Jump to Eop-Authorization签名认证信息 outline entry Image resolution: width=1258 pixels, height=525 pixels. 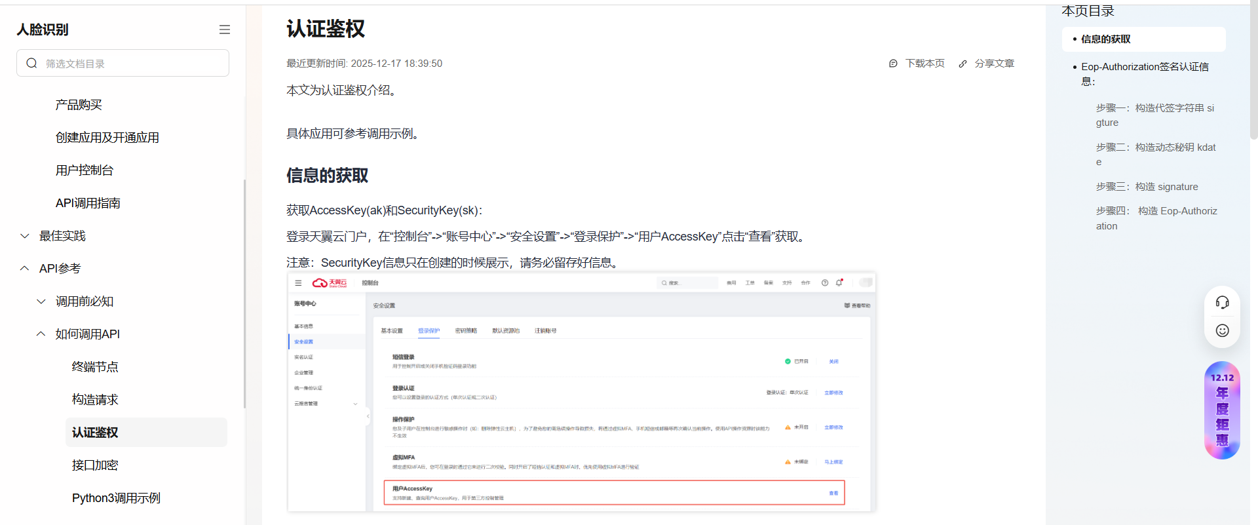click(1145, 74)
